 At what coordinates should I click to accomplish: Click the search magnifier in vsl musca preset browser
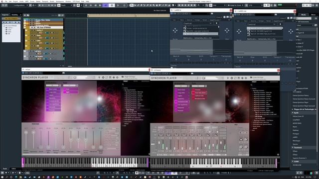click(251, 85)
